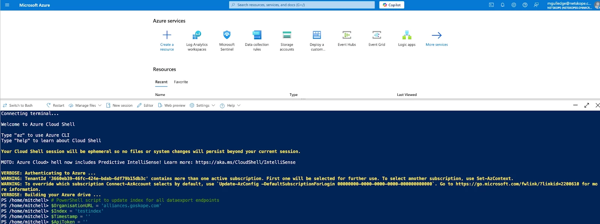This screenshot has height=224, width=600.
Task: Launch Cloud Shell from the header icon
Action: coord(491,5)
